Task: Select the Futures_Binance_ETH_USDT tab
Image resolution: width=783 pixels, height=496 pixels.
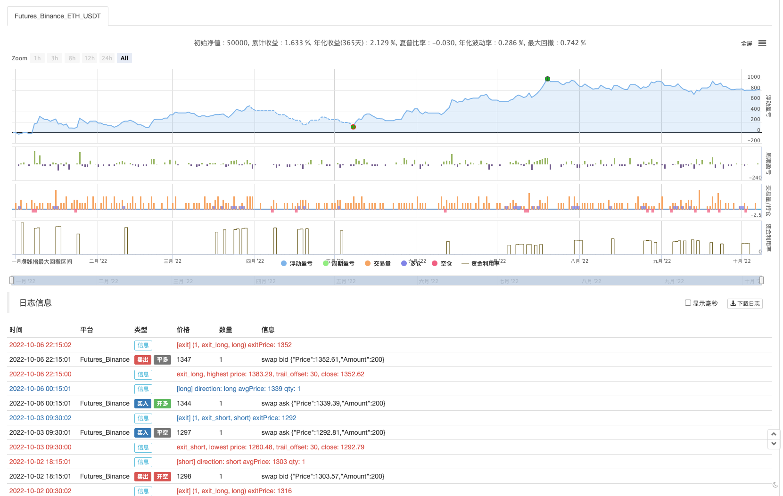Action: coord(58,16)
